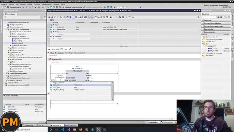Viewport: 234px width, 132px height.
Task: Click open branch icon in favorites bar
Action: pos(65,49)
